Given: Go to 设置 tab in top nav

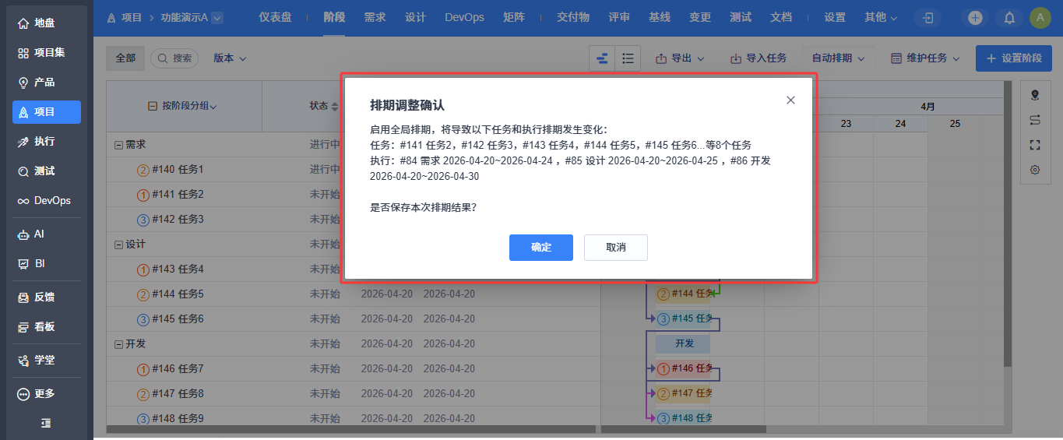Looking at the screenshot, I should pyautogui.click(x=835, y=17).
